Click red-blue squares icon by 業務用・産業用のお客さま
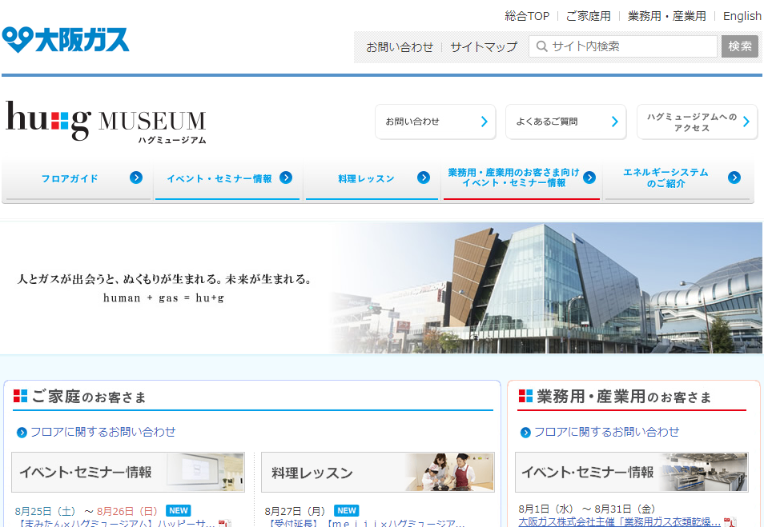This screenshot has height=527, width=764. click(525, 396)
